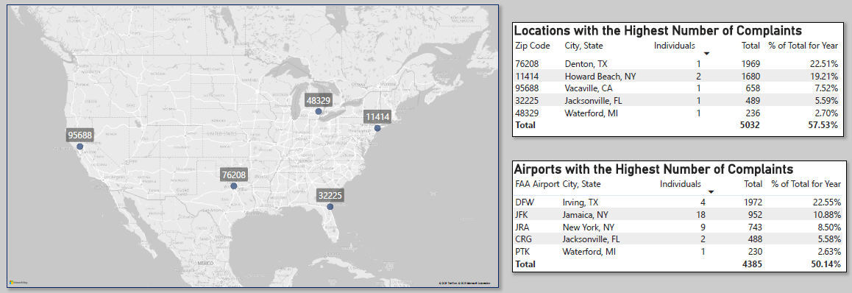Image resolution: width=852 pixels, height=293 pixels.
Task: Click the 50.14% grand total percentage
Action: point(826,264)
